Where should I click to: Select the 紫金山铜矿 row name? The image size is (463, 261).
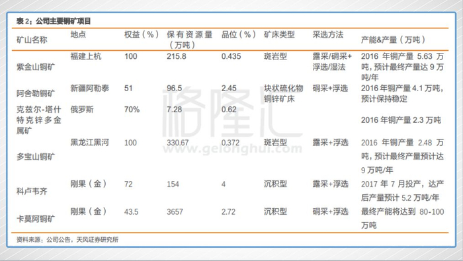point(36,67)
